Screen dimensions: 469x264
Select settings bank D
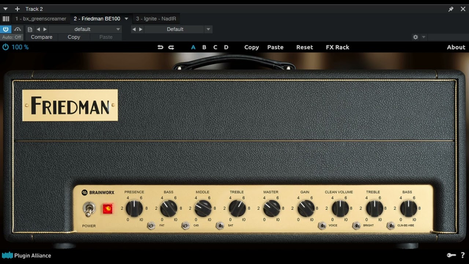point(226,47)
